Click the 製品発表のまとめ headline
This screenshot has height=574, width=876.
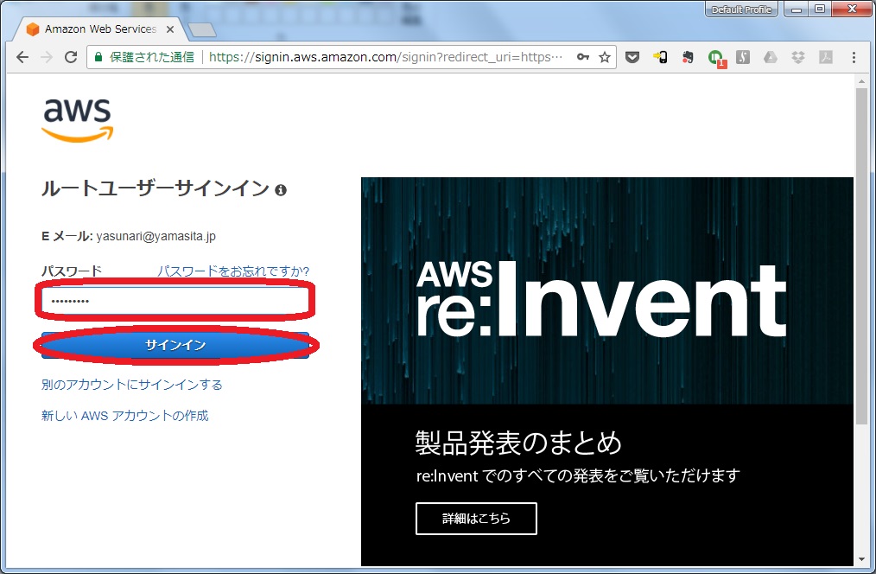(518, 443)
